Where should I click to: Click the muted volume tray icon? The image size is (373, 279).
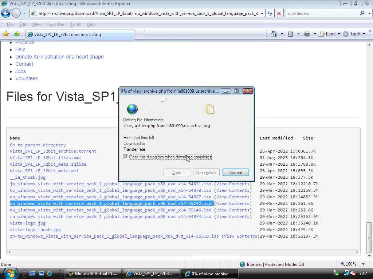tap(353, 274)
